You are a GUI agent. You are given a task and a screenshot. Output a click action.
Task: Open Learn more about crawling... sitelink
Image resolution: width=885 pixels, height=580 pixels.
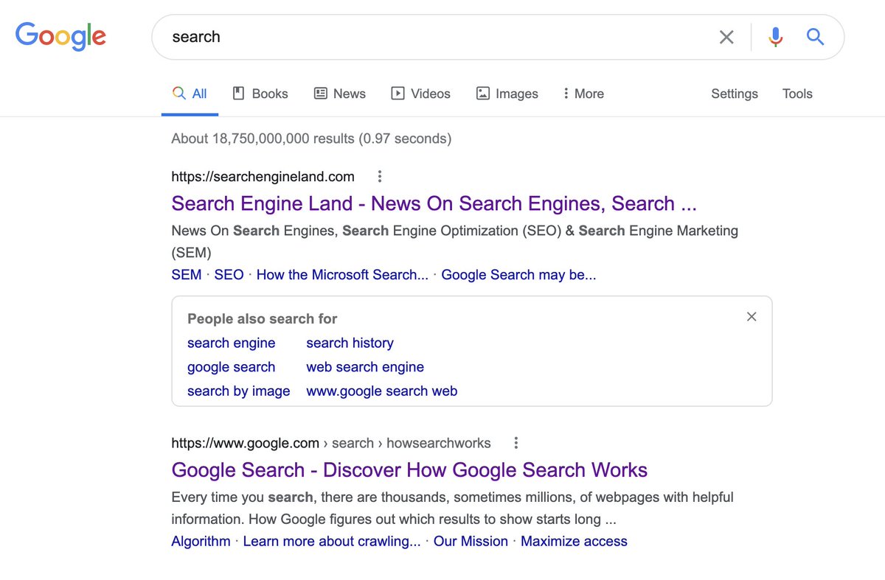pos(332,542)
